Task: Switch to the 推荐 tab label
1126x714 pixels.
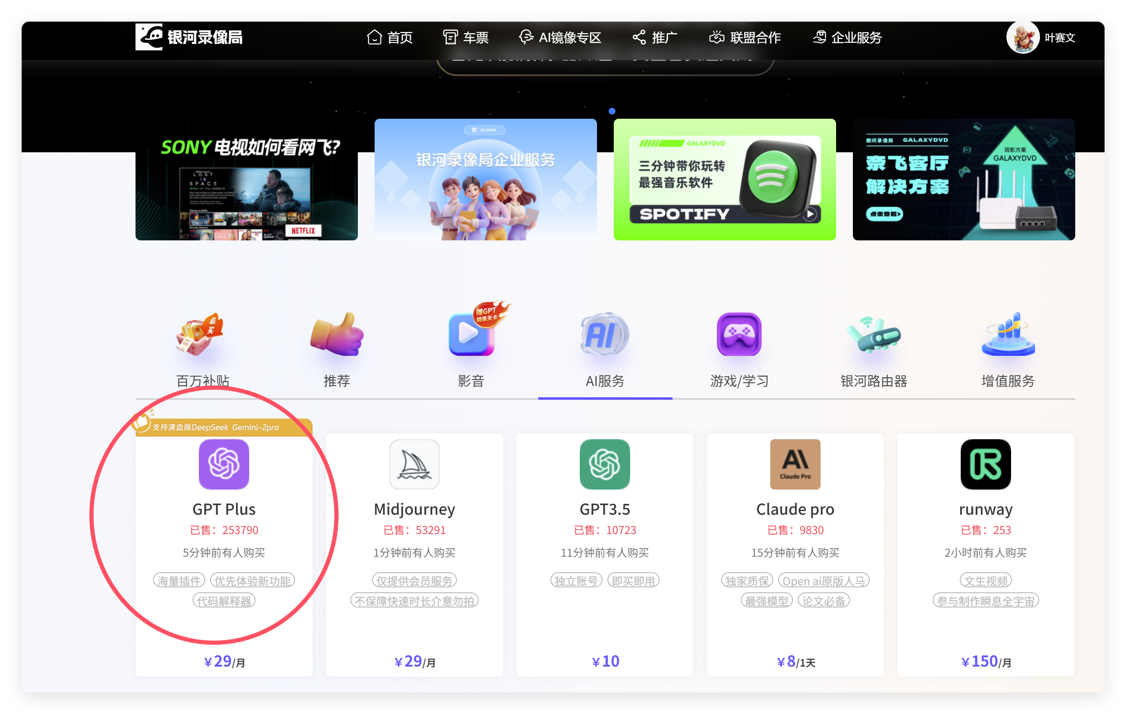Action: pos(337,381)
